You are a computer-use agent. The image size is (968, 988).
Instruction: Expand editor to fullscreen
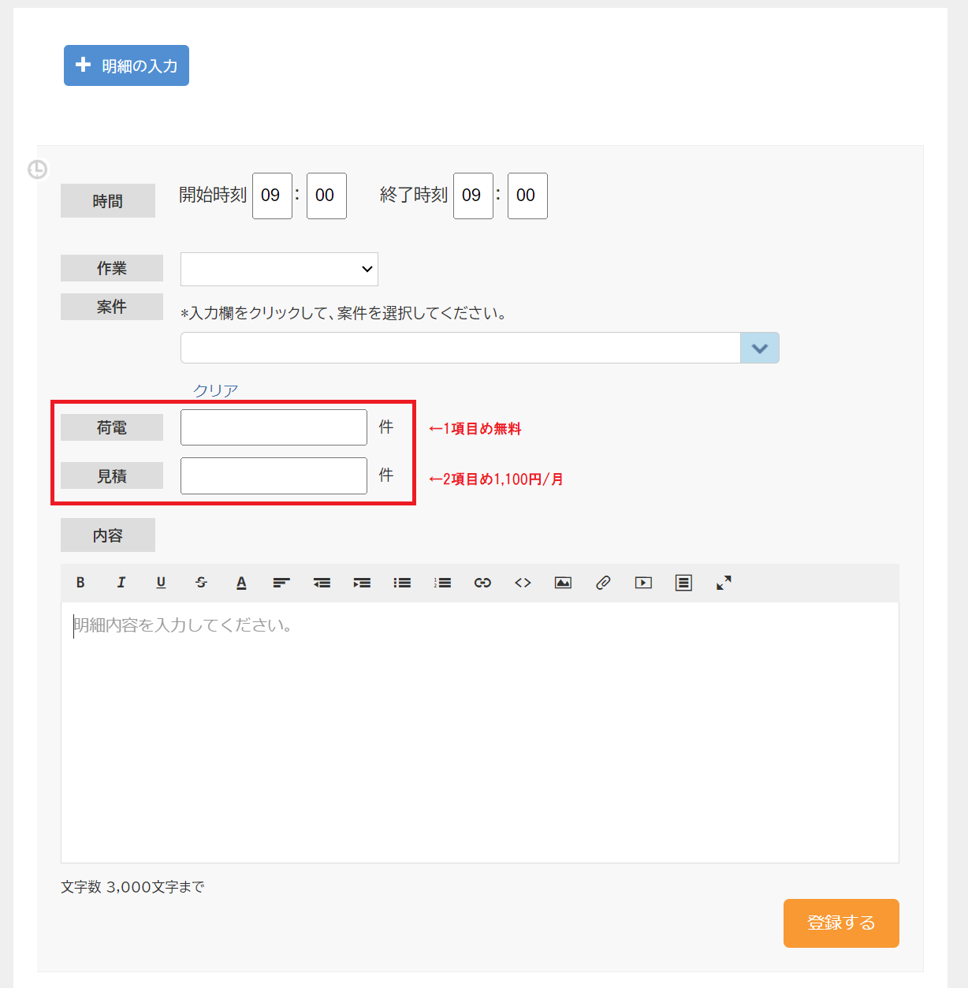point(724,583)
